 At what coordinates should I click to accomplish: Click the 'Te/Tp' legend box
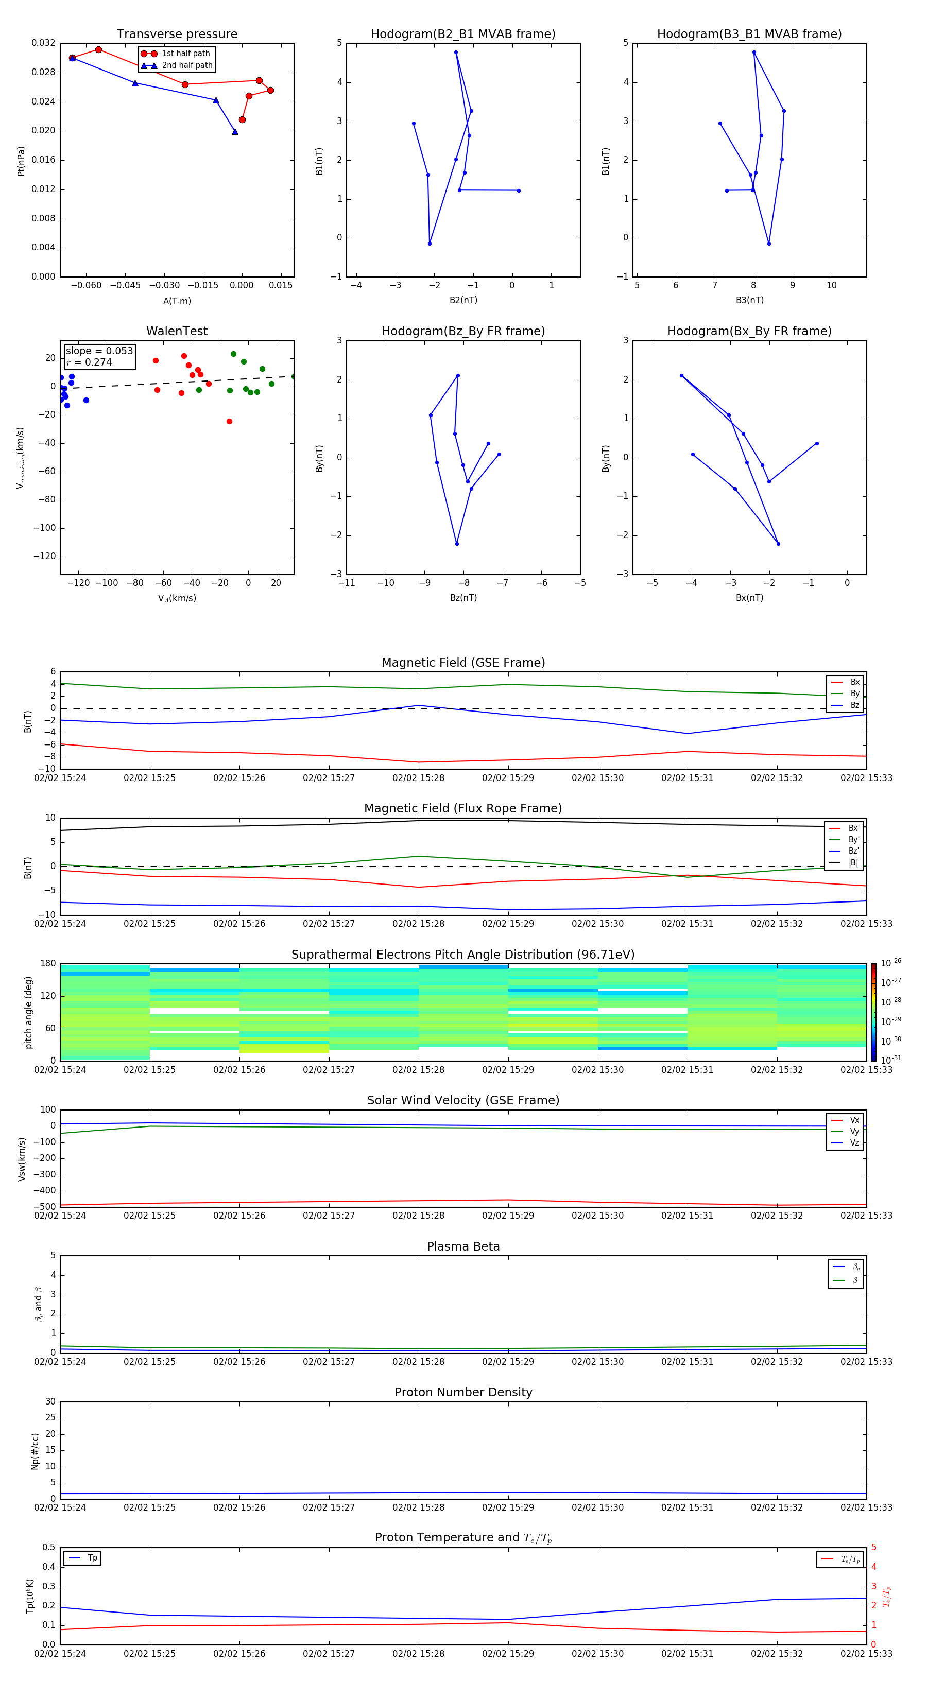pyautogui.click(x=839, y=1559)
